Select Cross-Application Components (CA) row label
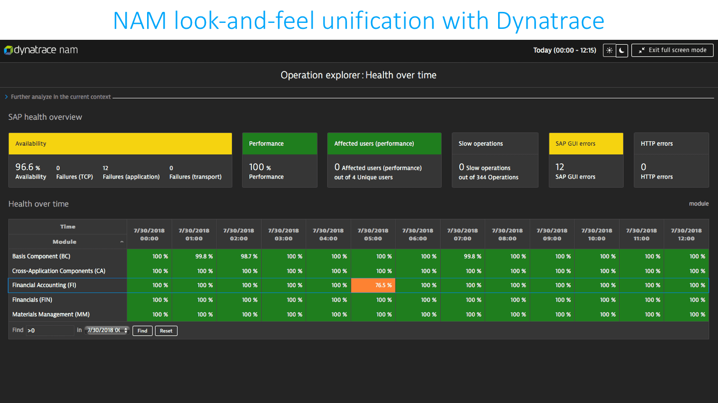Screen dimensions: 718x403 59,271
